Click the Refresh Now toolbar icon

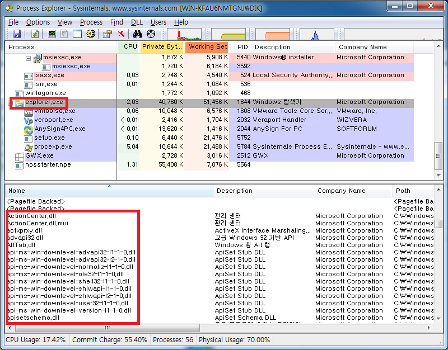click(x=35, y=35)
